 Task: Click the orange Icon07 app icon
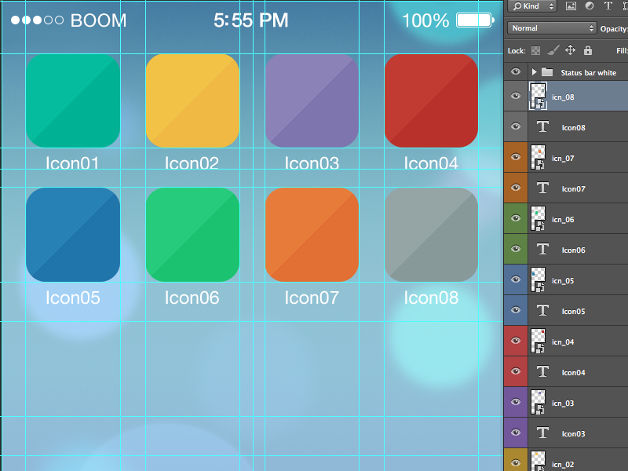click(x=312, y=235)
